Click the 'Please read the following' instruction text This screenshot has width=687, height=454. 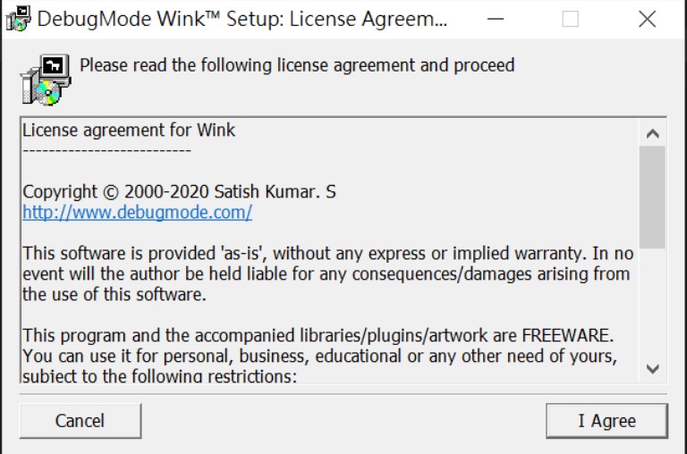pos(297,65)
